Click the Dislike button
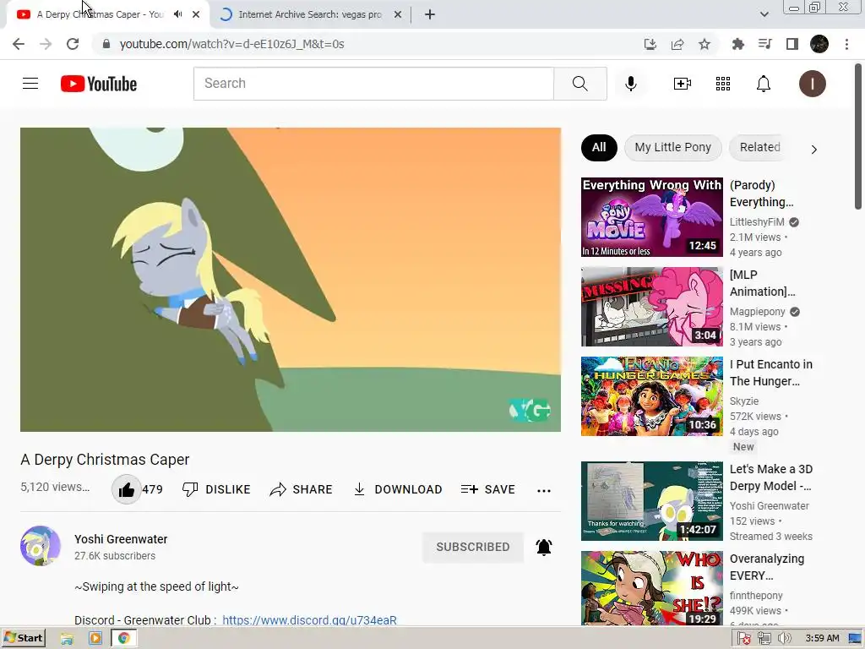865x649 pixels. (216, 489)
